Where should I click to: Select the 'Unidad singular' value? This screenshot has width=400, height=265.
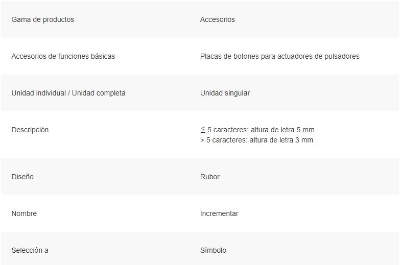click(x=225, y=93)
